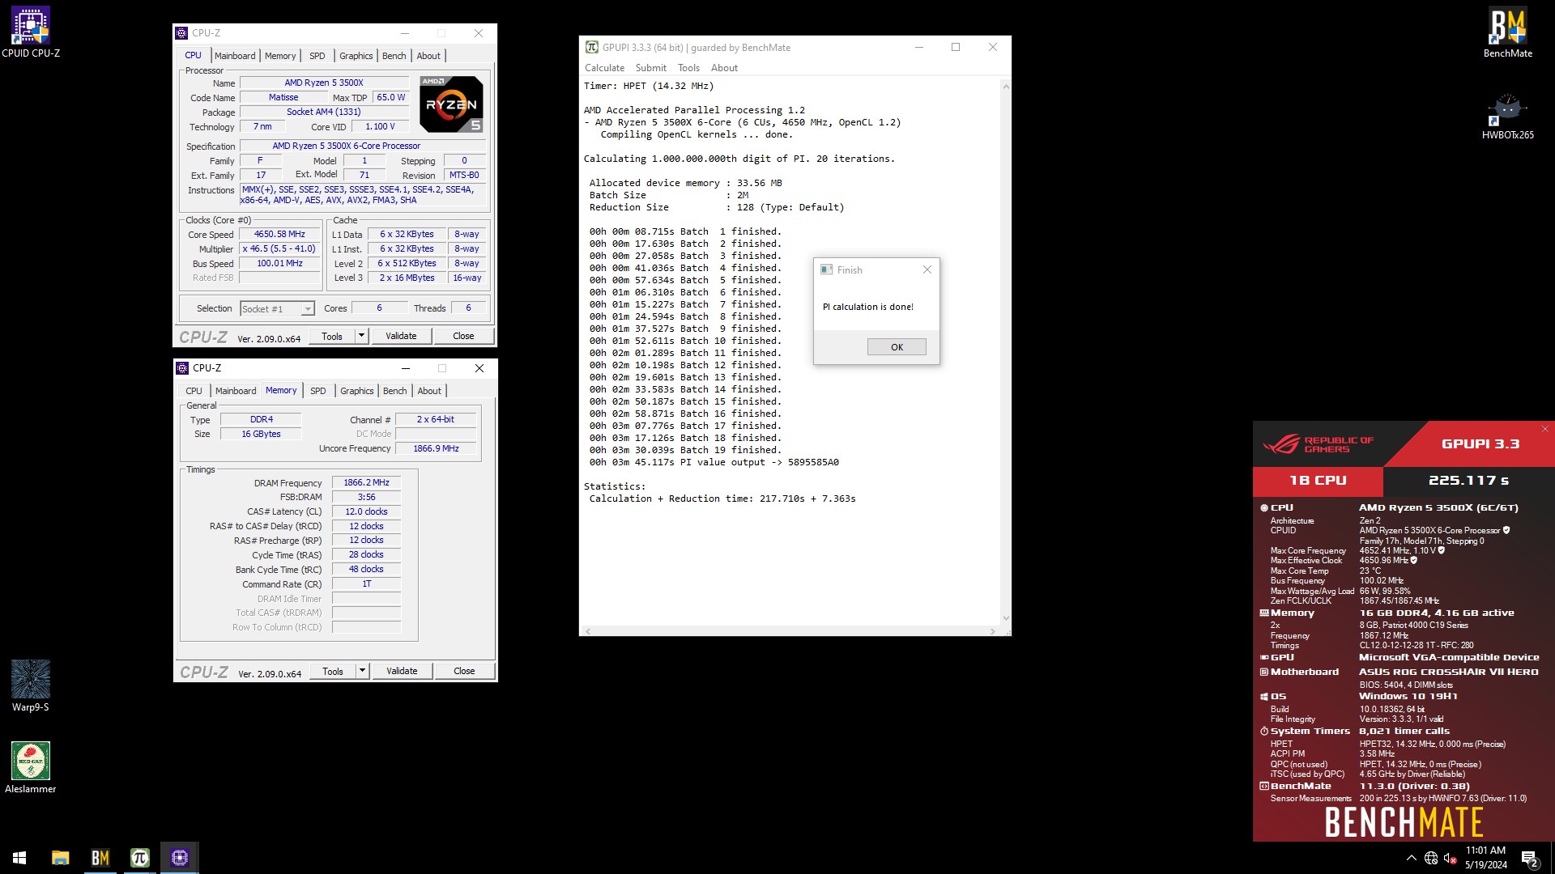1555x874 pixels.
Task: Switch to SPD tab in upper CPU-Z
Action: 317,56
